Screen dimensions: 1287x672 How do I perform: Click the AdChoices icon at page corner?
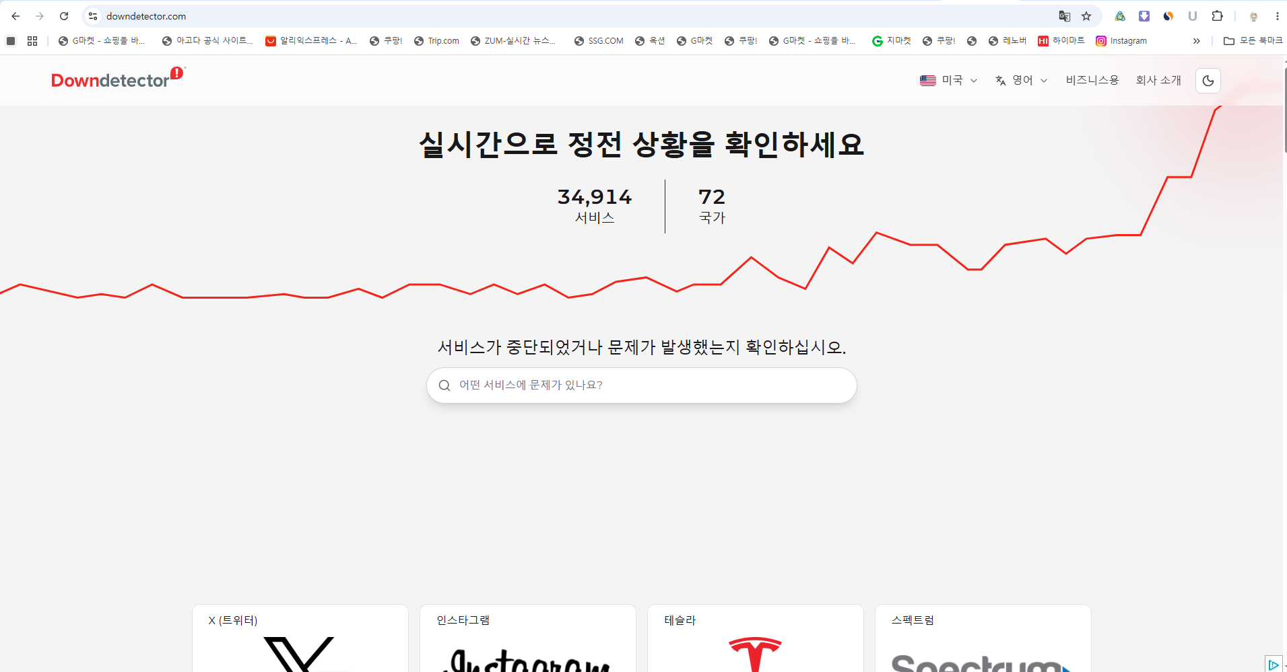1273,664
